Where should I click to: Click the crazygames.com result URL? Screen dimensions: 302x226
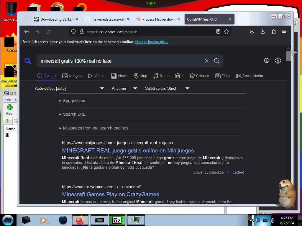point(102,187)
